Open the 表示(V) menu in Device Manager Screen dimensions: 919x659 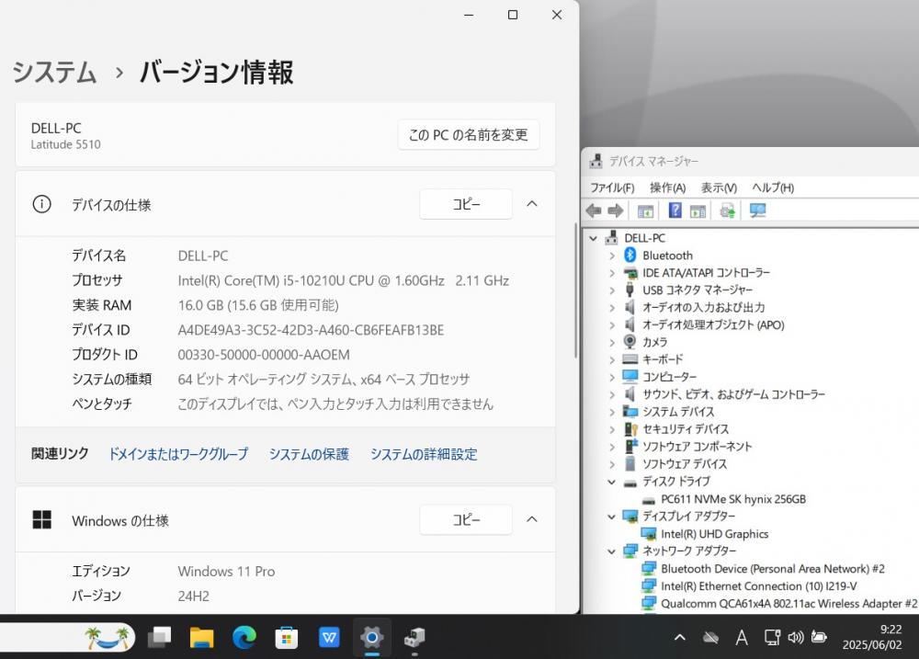point(720,187)
